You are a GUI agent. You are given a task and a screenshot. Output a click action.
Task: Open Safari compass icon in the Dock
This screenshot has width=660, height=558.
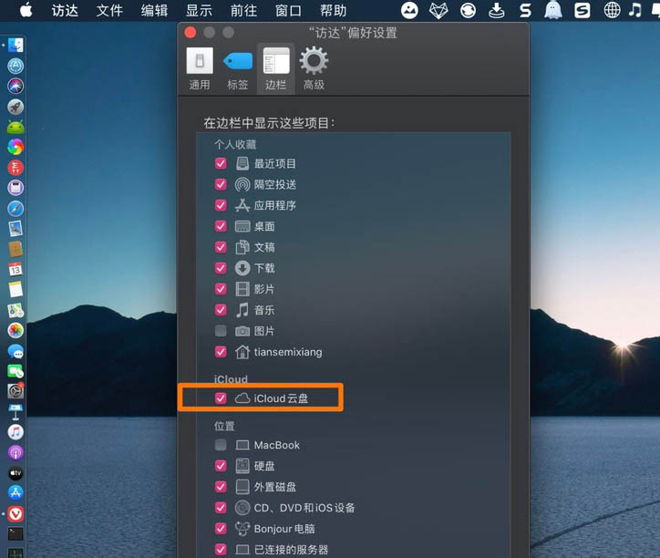[x=15, y=209]
